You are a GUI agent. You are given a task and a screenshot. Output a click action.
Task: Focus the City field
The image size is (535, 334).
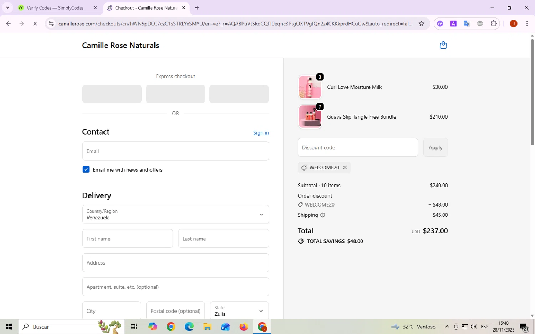111,311
